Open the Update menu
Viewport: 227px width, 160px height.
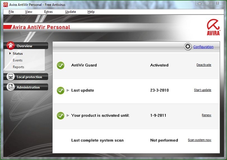pos(70,12)
